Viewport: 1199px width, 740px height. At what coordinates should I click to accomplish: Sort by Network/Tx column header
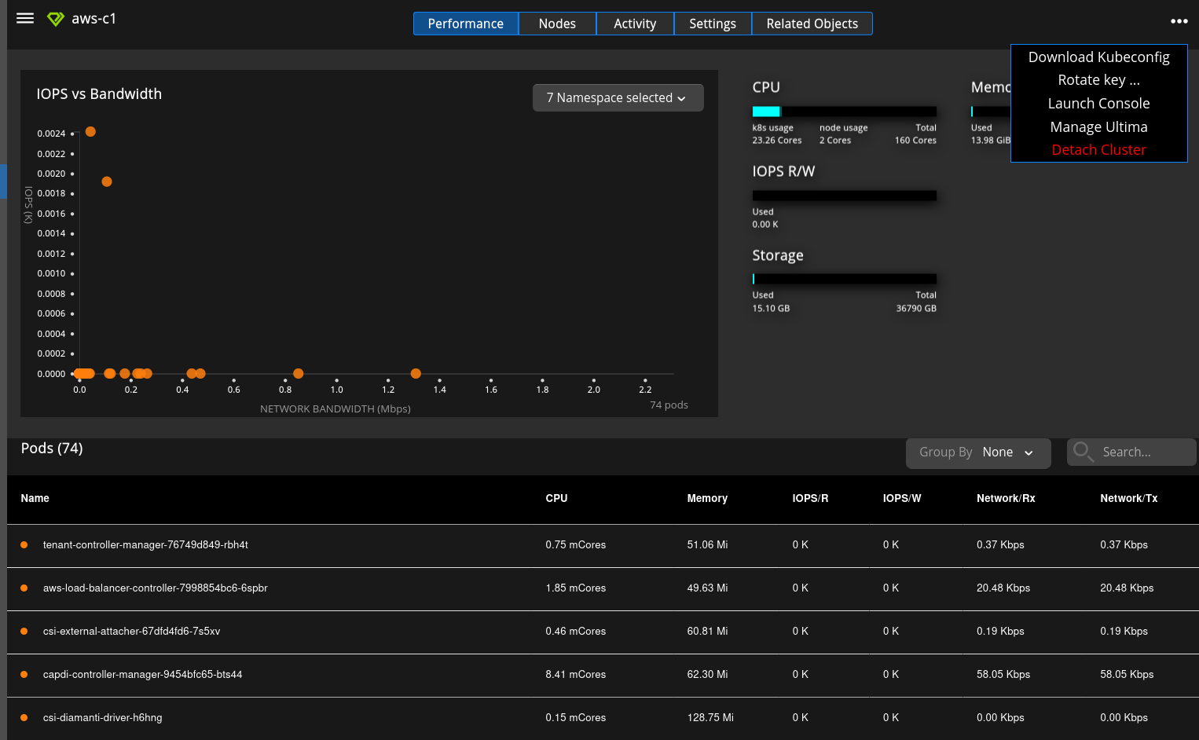1129,498
